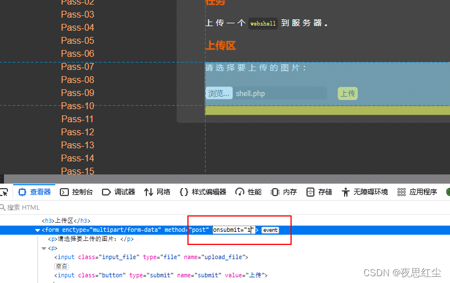Click the webshell code label
Image resolution: width=450 pixels, height=283 pixels.
pos(263,23)
